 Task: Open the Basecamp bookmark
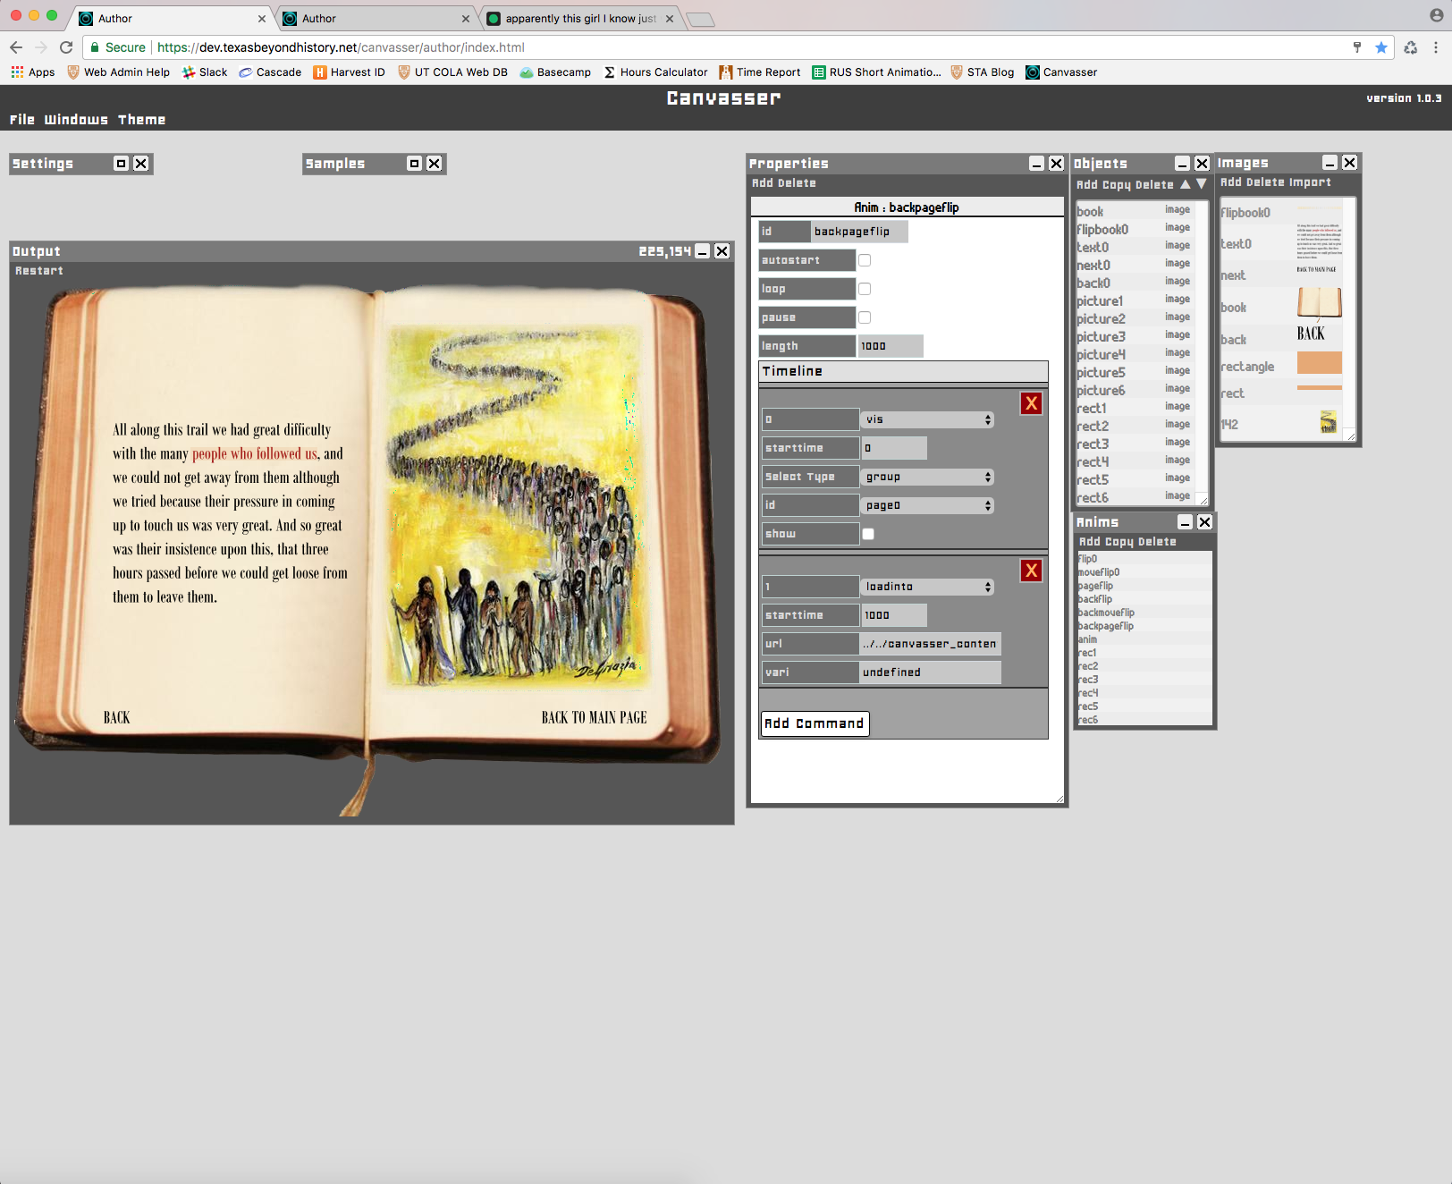555,72
